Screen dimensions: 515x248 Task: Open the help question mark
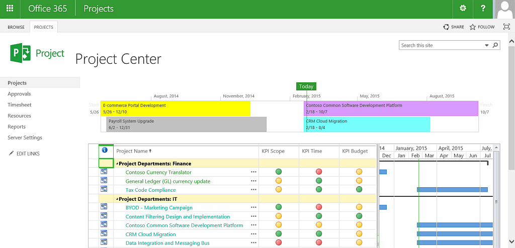(483, 9)
